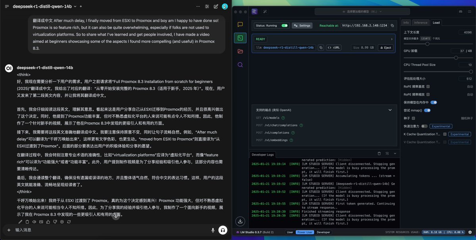Select the Developer mode in status bar
This screenshot has width=476, height=240.
point(323,232)
